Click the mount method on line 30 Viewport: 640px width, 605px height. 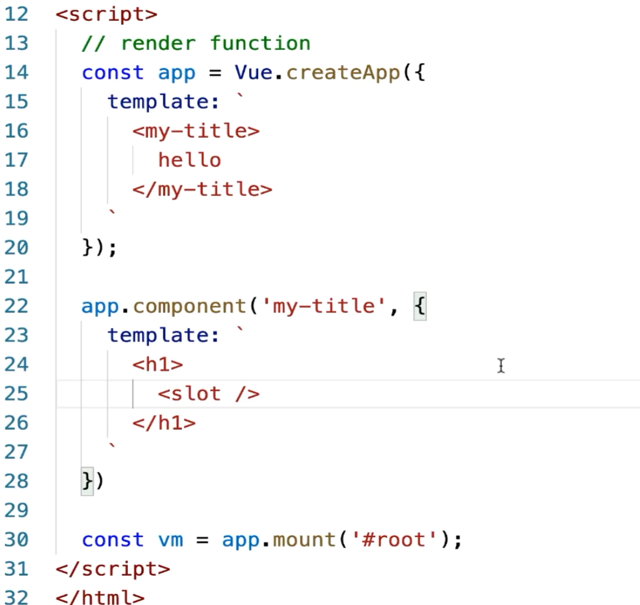tap(304, 541)
